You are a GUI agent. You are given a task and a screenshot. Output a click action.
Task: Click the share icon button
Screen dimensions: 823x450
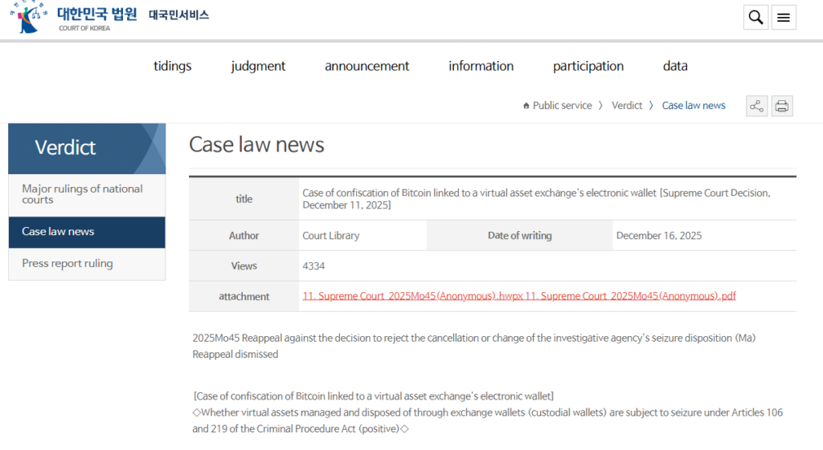point(756,106)
